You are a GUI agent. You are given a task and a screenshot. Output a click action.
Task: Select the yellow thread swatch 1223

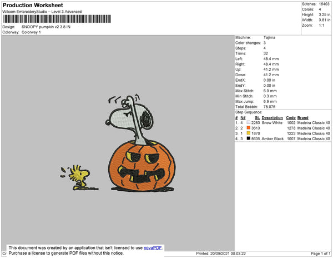point(249,133)
